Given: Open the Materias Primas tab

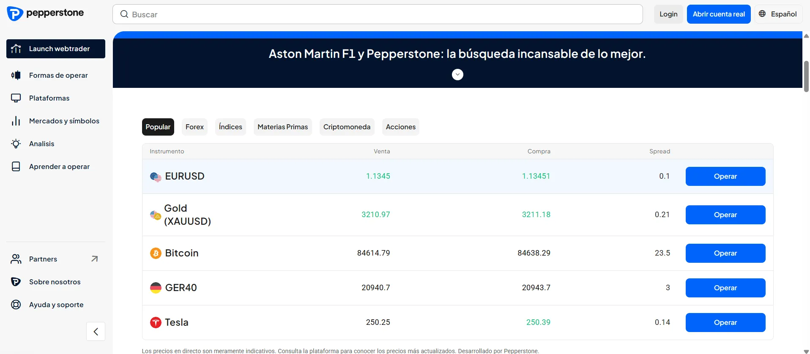Looking at the screenshot, I should click(283, 127).
